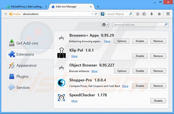
Task: Remove the Object Browser extension
Action: 158,71
